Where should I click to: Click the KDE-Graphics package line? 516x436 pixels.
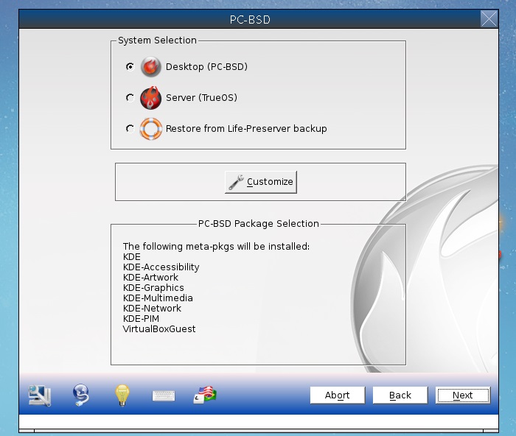tap(153, 288)
